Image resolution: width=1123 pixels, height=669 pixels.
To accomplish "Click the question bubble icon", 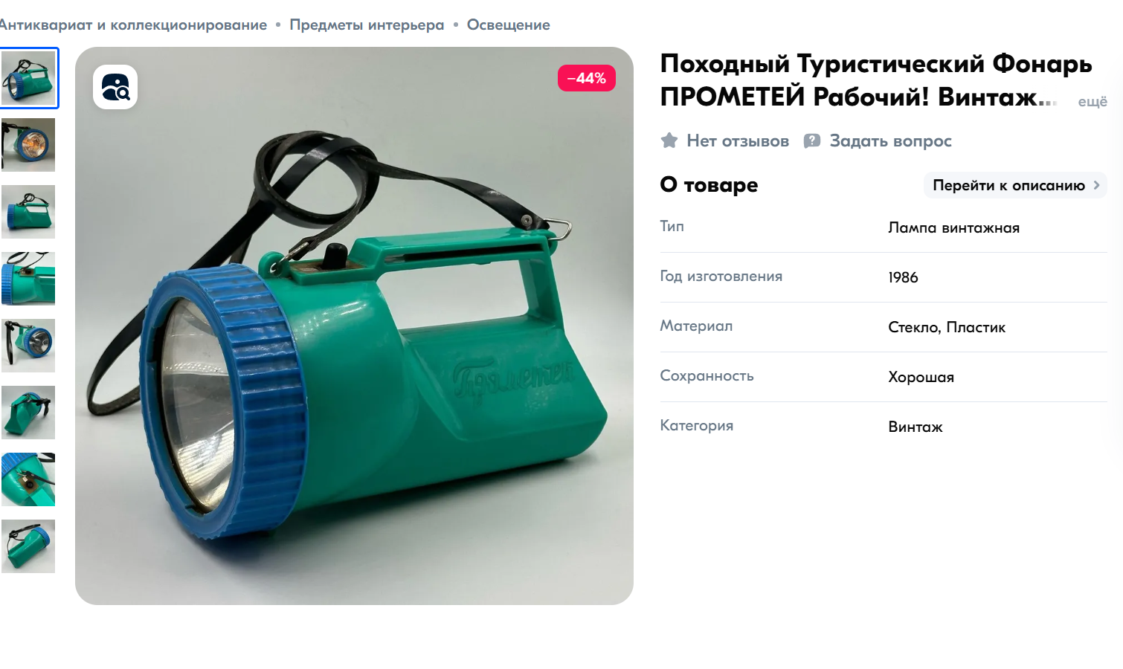I will pos(812,140).
